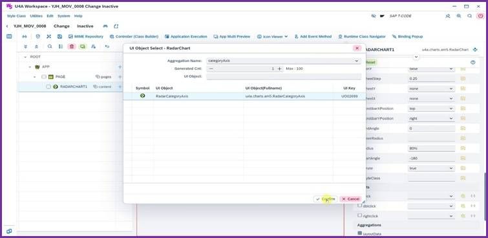This screenshot has height=238, width=488.
Task: Launch Application Execution
Action: 186,36
